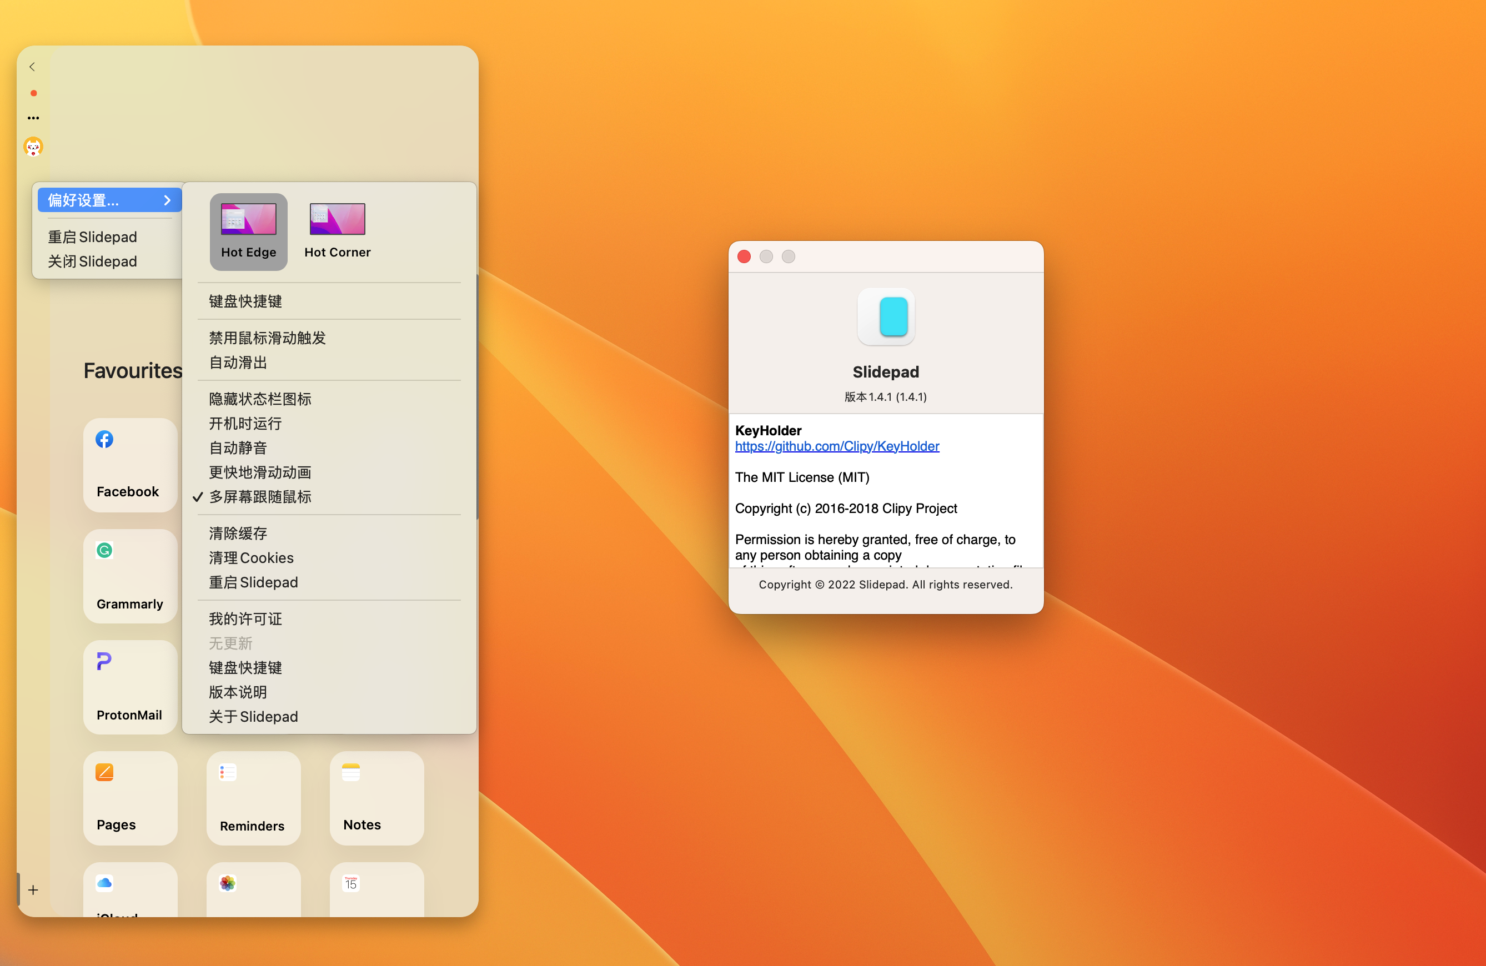Open the KeyHolder GitHub link
Viewport: 1486px width, 966px height.
[x=837, y=446]
